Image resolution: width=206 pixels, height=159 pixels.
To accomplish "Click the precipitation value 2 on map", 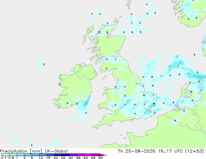I will [x=154, y=104].
